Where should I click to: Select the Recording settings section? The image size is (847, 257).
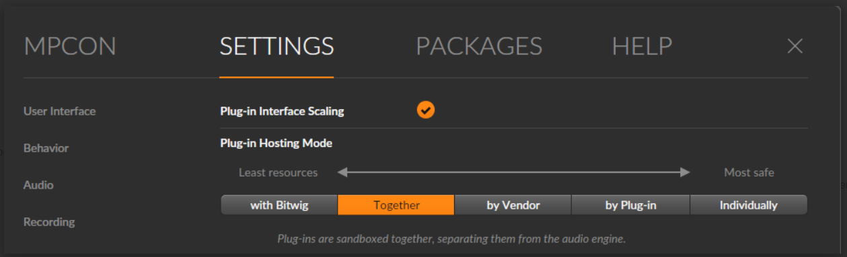49,221
